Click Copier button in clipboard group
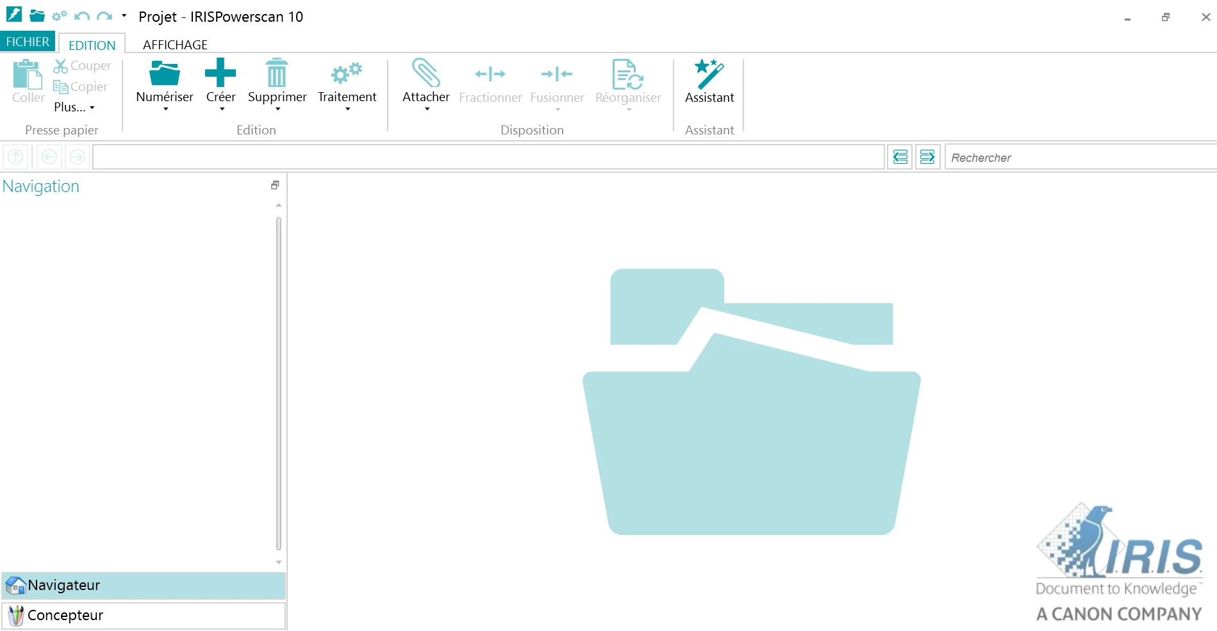 pos(80,86)
